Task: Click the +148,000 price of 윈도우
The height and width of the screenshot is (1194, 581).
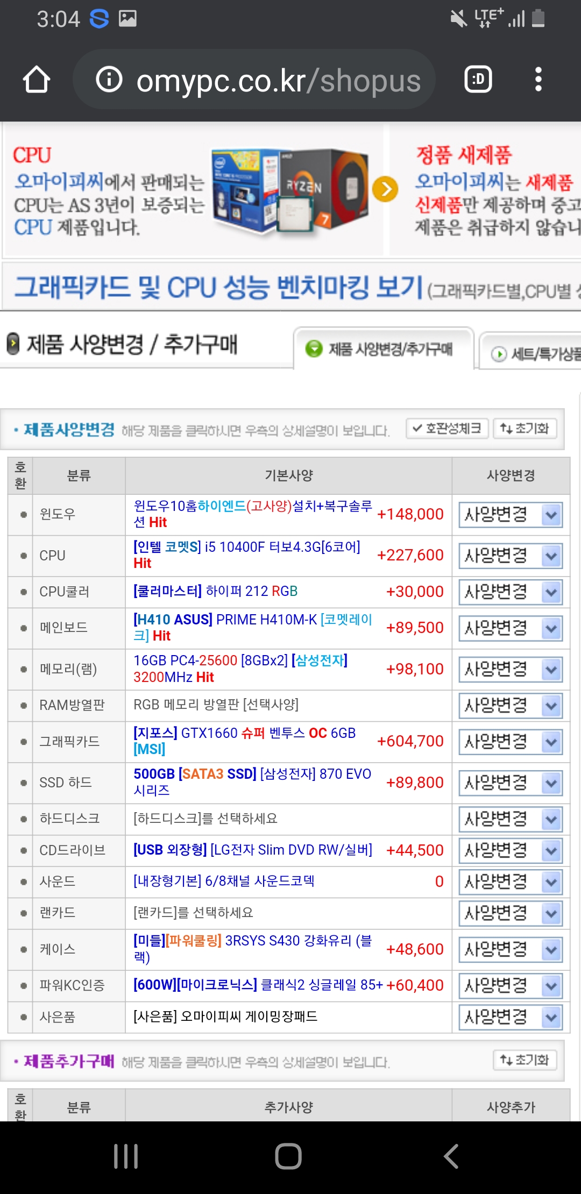Action: (x=410, y=514)
